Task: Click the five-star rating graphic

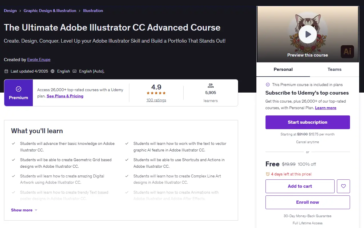Action: pos(156,93)
